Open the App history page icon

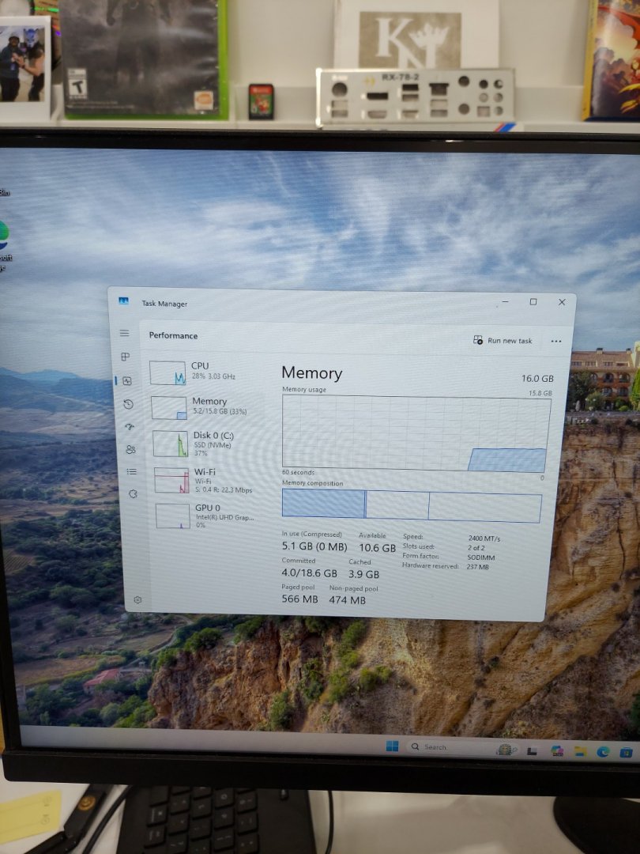point(128,404)
